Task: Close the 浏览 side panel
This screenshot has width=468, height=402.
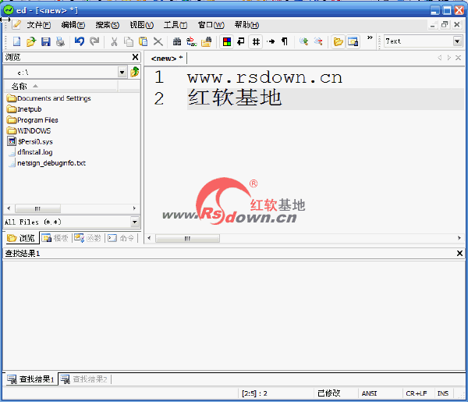Action: point(135,57)
